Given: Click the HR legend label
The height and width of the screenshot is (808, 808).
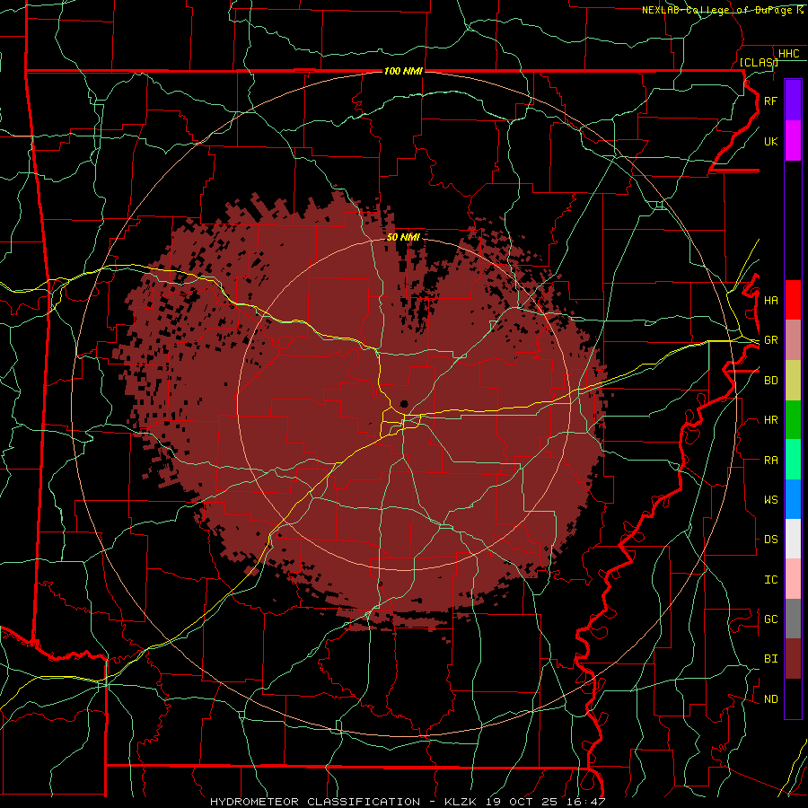Looking at the screenshot, I should (x=770, y=420).
